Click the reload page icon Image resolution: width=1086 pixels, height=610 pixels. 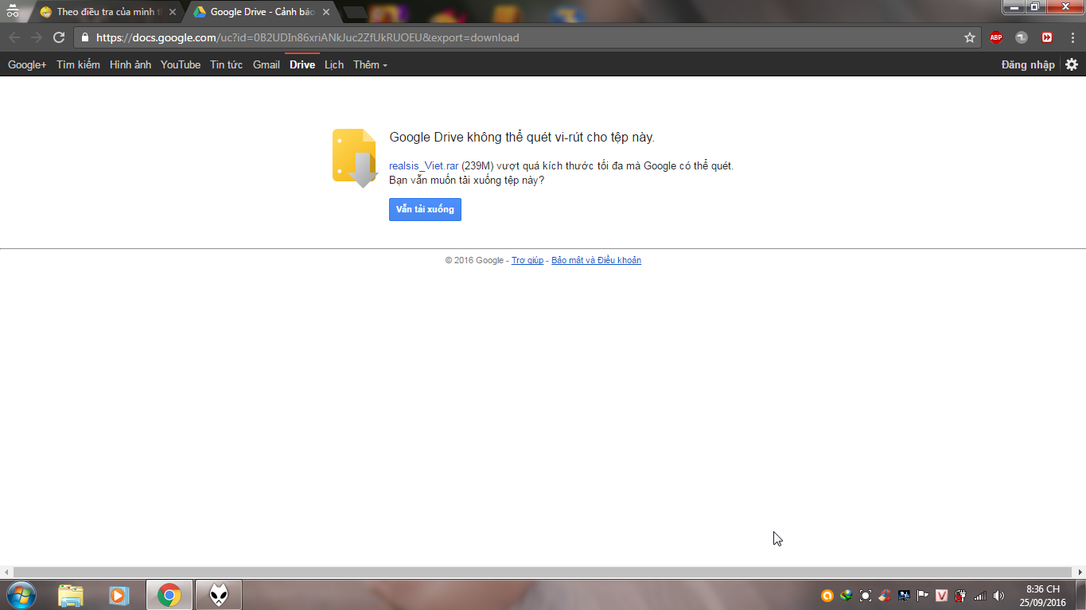pyautogui.click(x=59, y=37)
